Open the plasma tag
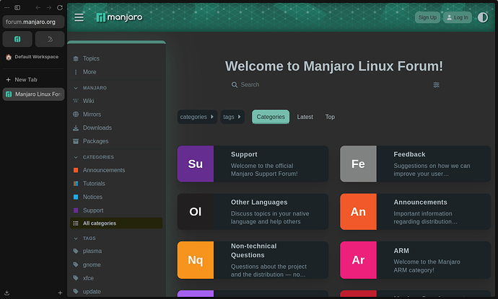The height and width of the screenshot is (299, 498). point(92,251)
